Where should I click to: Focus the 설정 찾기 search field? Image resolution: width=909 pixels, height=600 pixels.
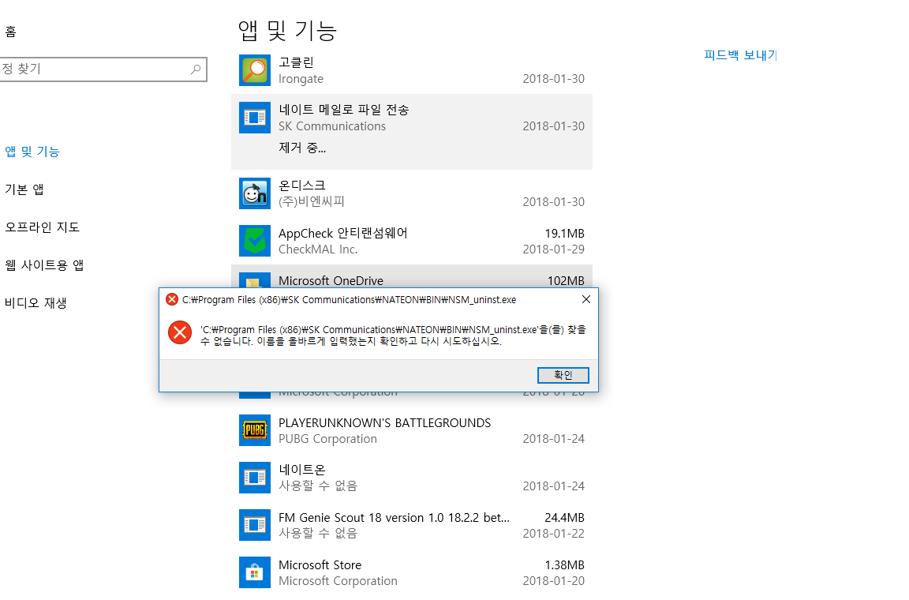tap(103, 69)
